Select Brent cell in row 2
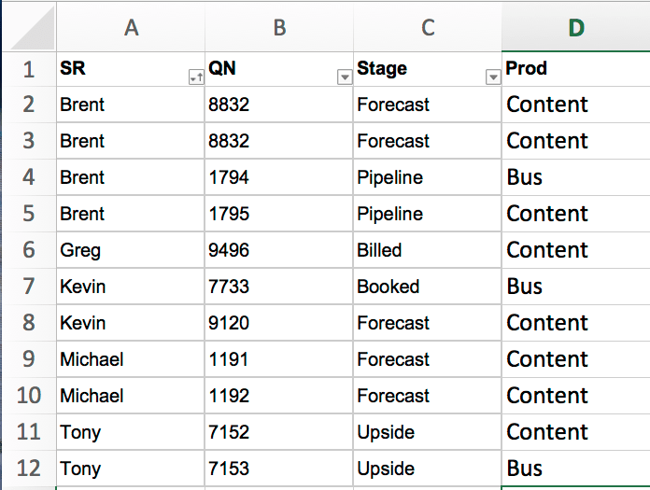Screen dimensions: 650x490 131,105
